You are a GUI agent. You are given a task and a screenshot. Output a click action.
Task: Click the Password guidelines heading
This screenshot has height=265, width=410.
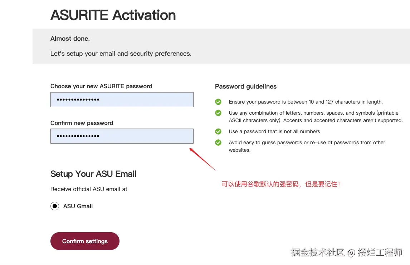tap(245, 86)
